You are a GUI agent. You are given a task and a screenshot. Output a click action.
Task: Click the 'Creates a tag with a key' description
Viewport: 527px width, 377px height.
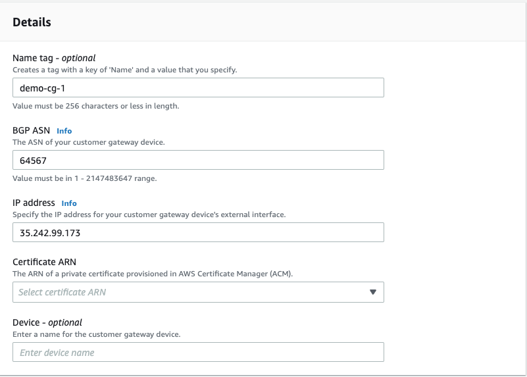tap(125, 70)
